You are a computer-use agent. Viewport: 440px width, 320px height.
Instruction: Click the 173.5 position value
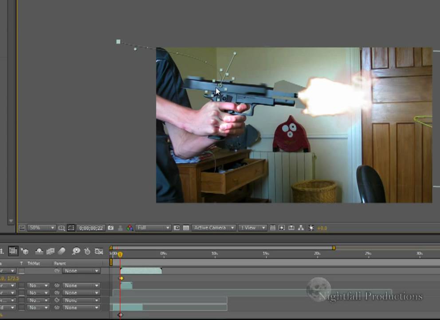(x=13, y=278)
